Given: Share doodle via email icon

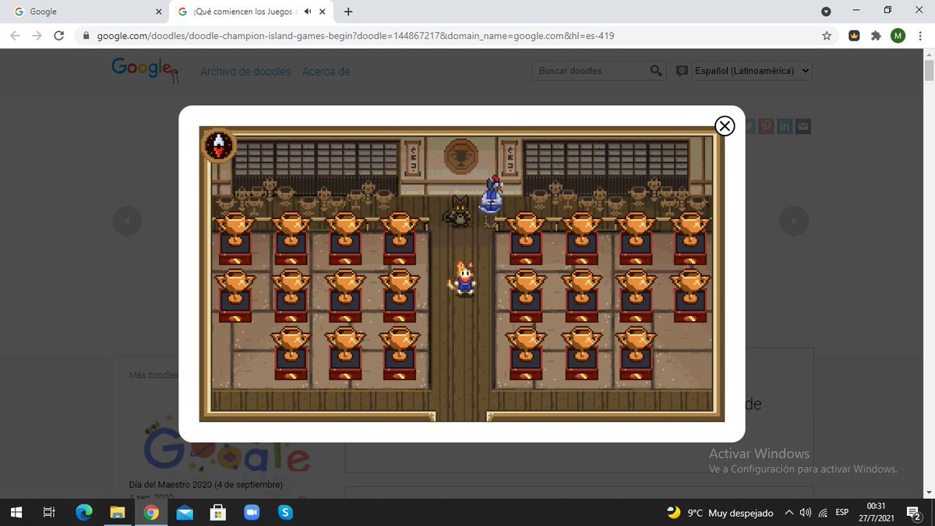Looking at the screenshot, I should [803, 126].
